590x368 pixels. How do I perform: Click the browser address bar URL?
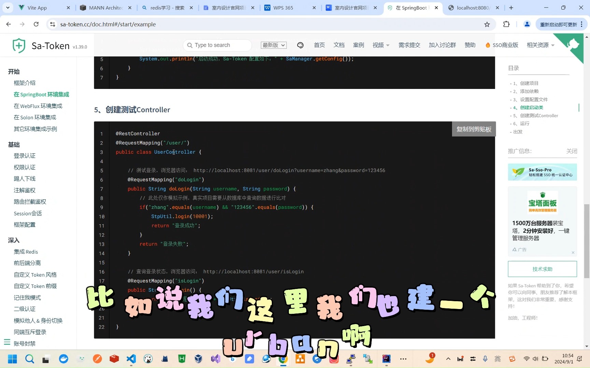click(108, 24)
